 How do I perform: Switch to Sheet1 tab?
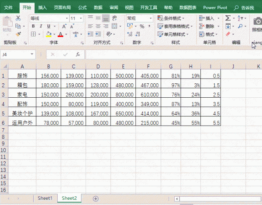point(45,198)
